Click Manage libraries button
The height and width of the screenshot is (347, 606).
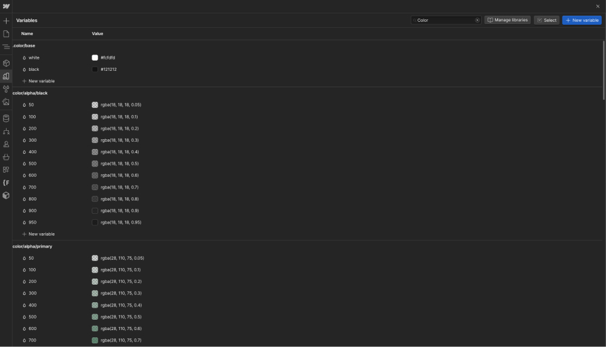coord(507,20)
